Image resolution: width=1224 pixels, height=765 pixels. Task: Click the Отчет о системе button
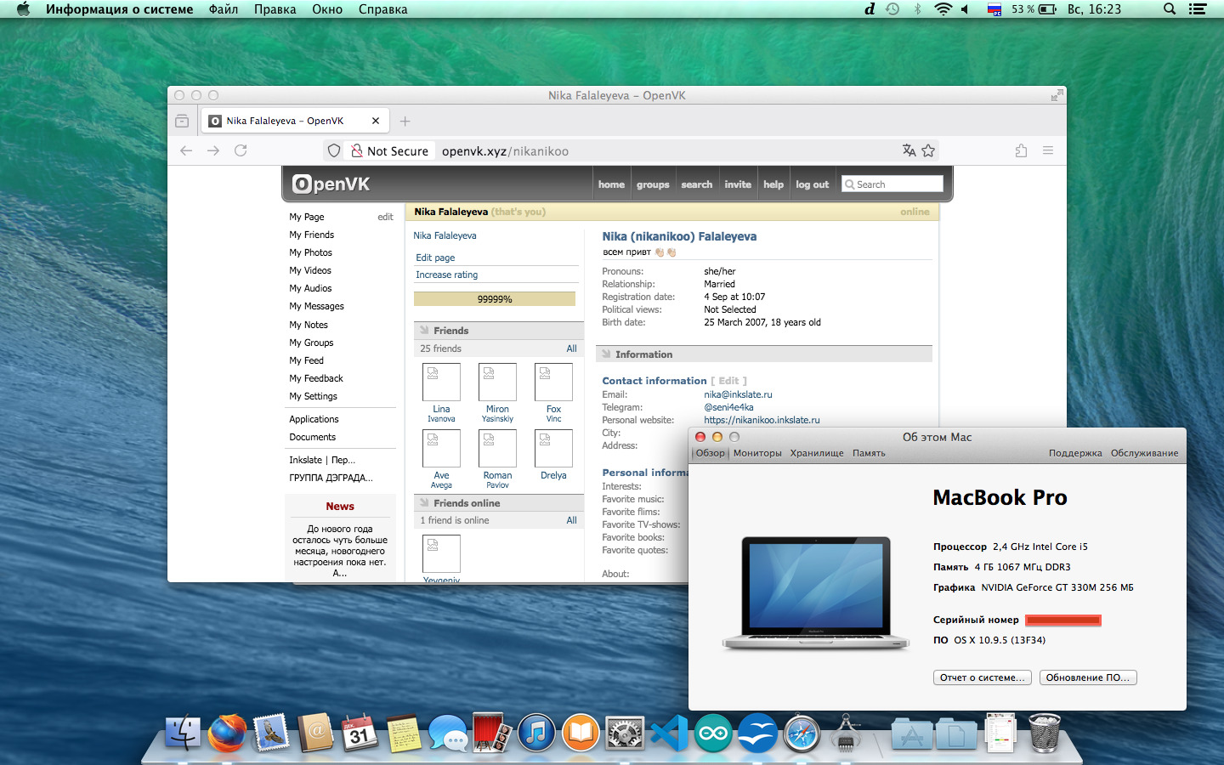[x=982, y=677]
